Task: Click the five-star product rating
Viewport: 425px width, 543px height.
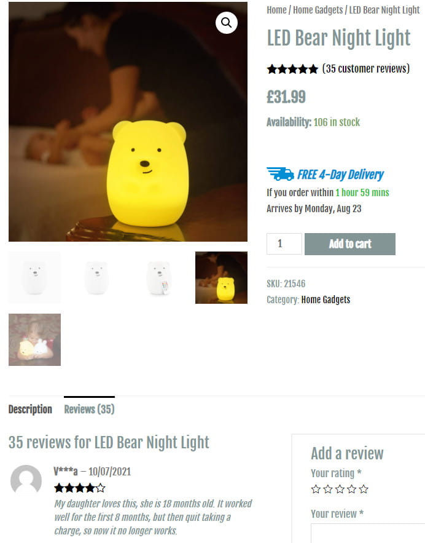Action: pos(292,69)
